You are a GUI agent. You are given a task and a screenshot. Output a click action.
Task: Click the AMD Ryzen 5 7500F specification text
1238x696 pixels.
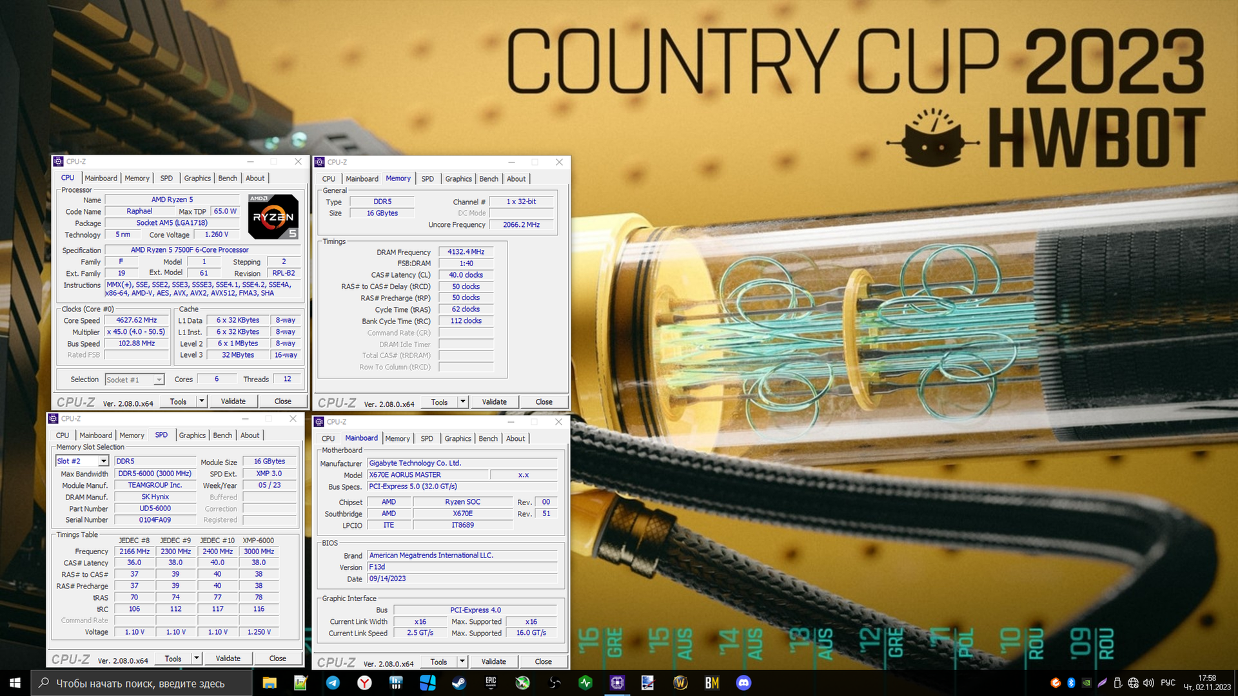coord(190,250)
